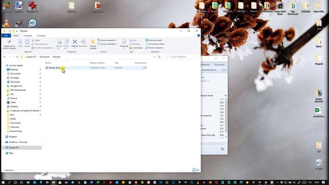Click the Incolla clipboard icon

(27, 43)
